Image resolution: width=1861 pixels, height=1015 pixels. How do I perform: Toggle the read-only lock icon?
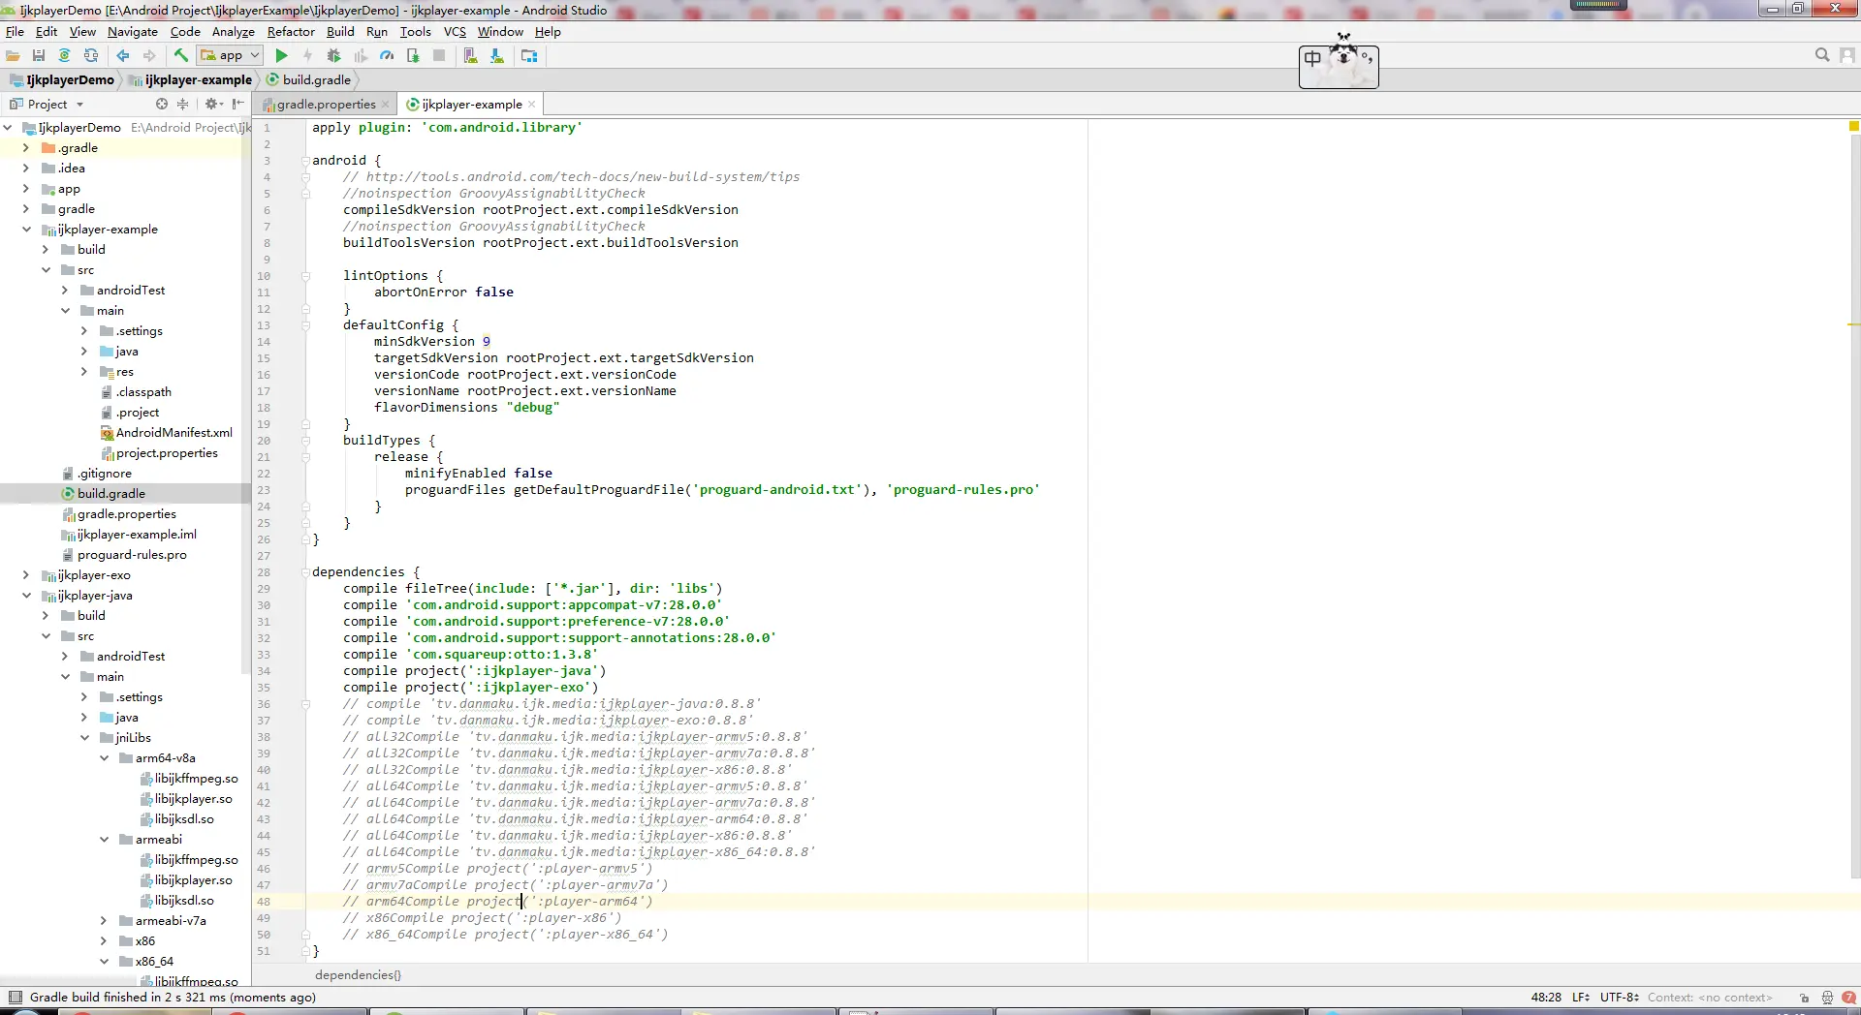[x=1804, y=998]
